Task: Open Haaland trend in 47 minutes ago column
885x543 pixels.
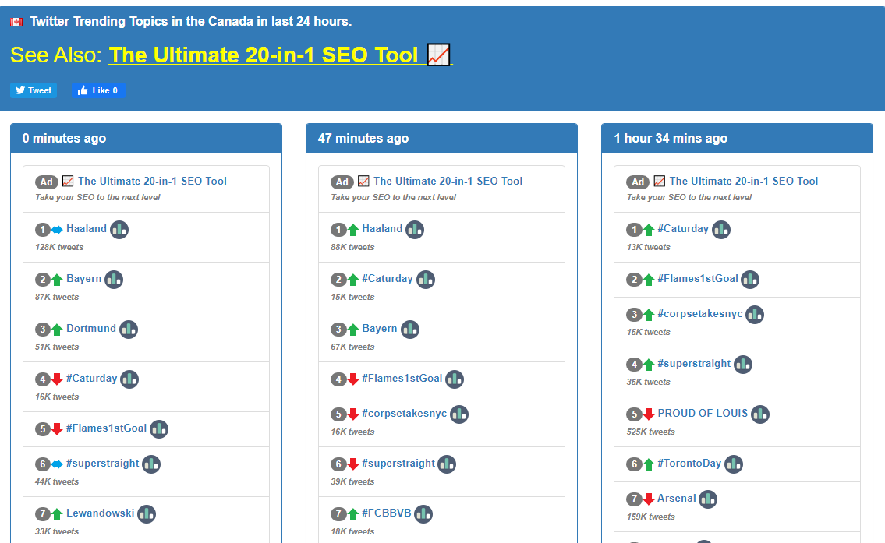Action: pos(382,228)
